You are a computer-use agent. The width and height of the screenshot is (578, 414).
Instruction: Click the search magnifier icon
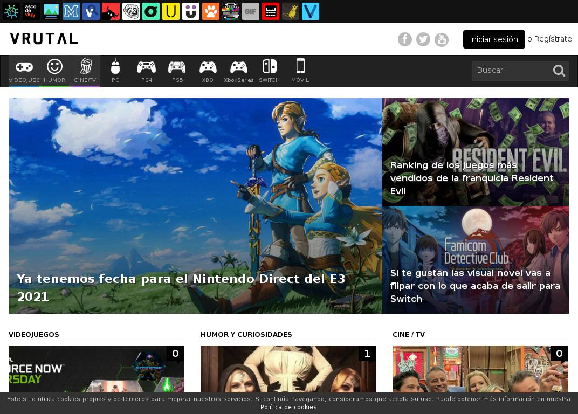[559, 71]
